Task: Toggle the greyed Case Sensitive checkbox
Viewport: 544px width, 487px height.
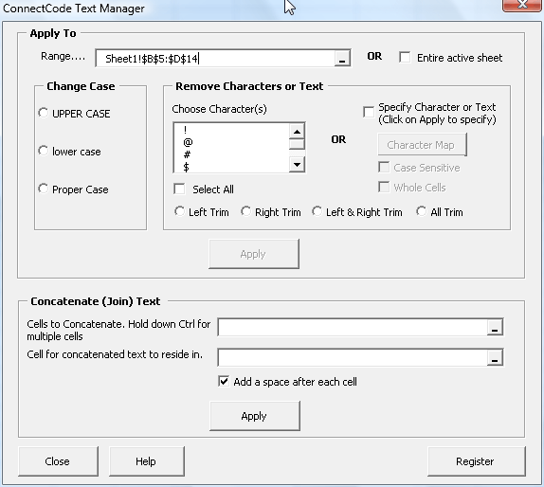Action: (x=384, y=167)
